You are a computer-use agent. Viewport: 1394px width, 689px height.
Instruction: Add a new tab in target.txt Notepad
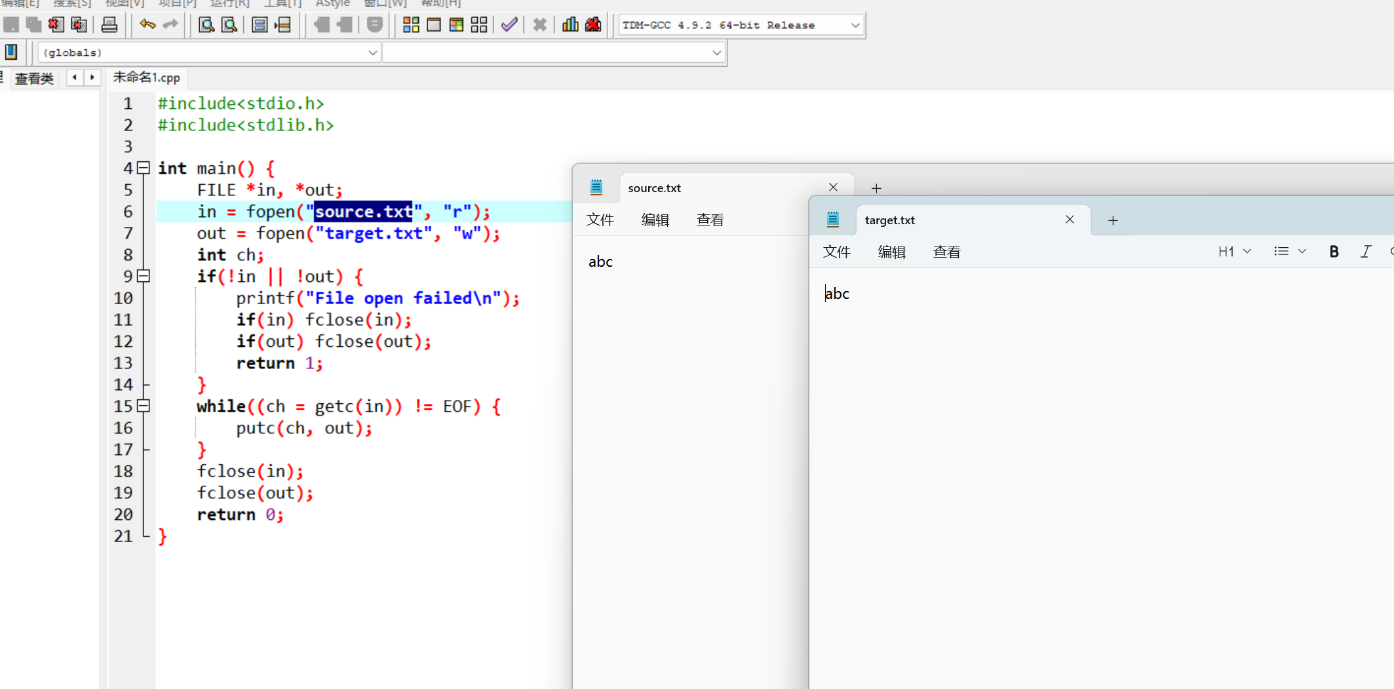click(x=1113, y=221)
